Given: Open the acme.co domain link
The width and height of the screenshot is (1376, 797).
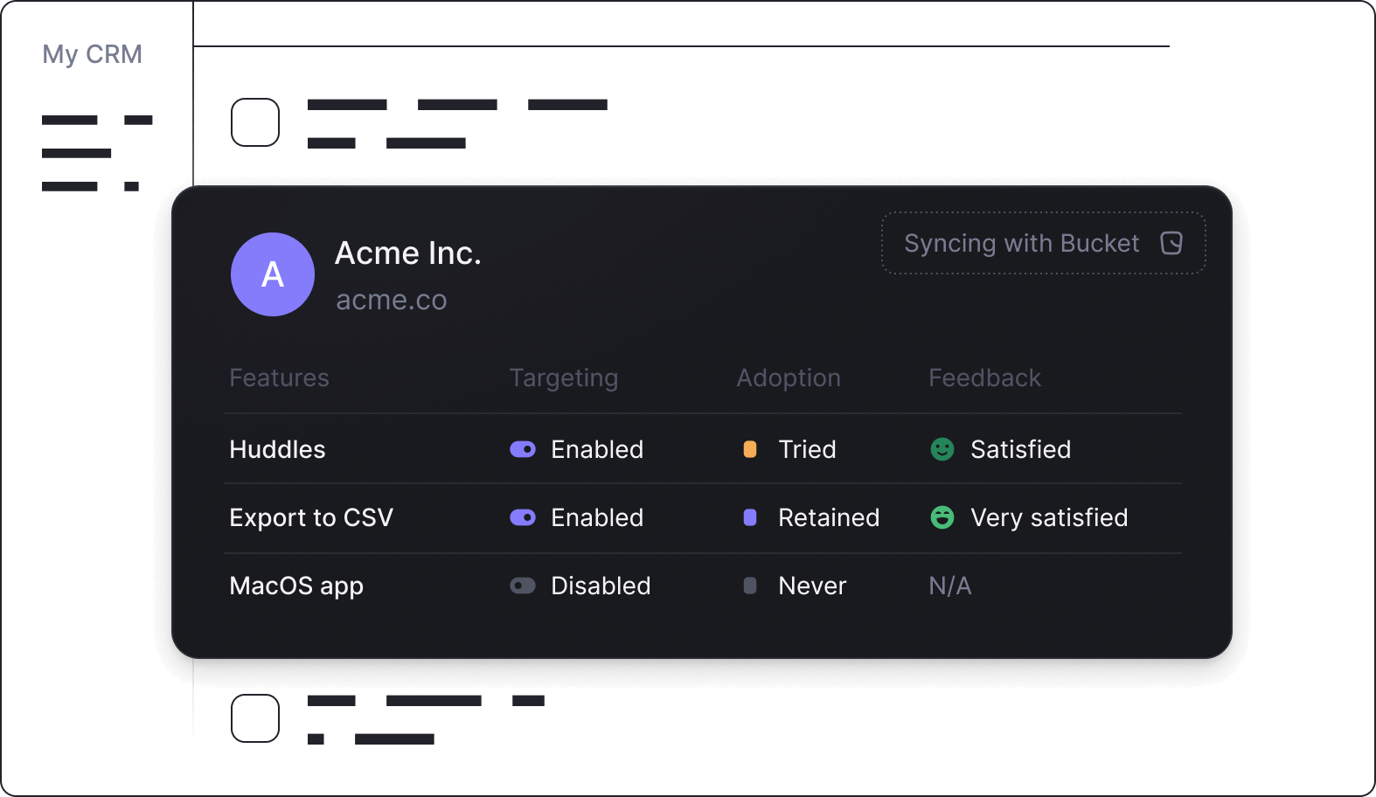Looking at the screenshot, I should tap(392, 300).
